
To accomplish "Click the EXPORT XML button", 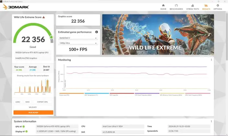I will [42, 102].
